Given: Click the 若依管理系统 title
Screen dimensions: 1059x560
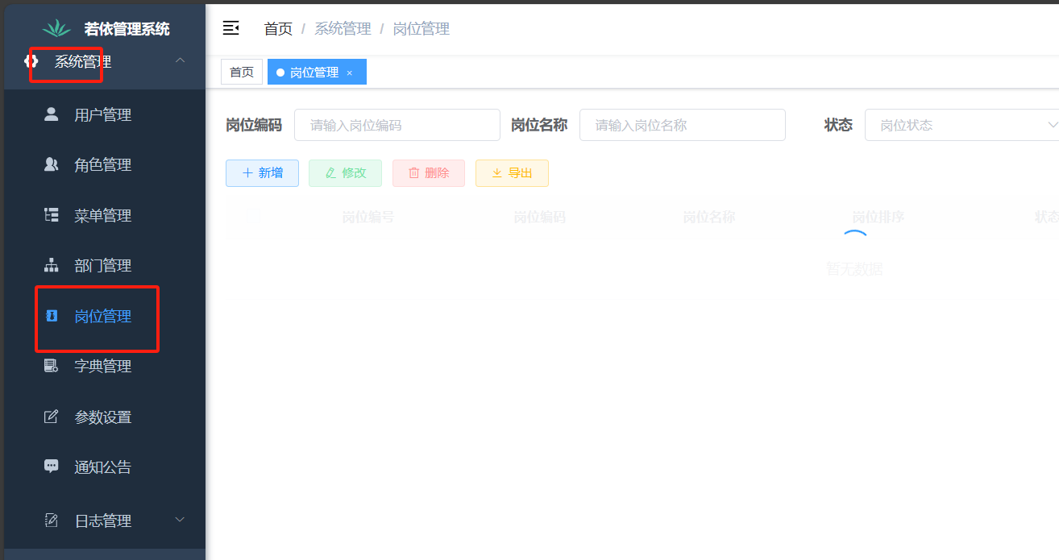Looking at the screenshot, I should (x=127, y=29).
